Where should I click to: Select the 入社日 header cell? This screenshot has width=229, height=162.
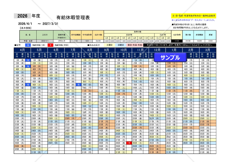pos(45,35)
